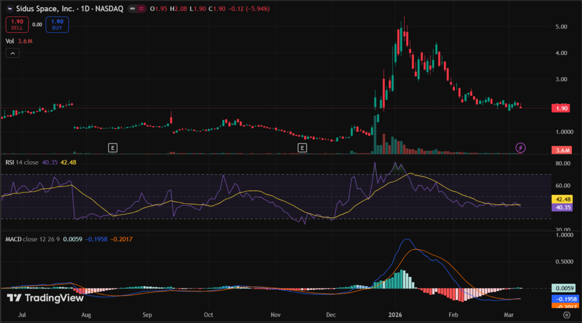The height and width of the screenshot is (323, 582).
Task: Click the TradingView logo
Action: [45, 297]
